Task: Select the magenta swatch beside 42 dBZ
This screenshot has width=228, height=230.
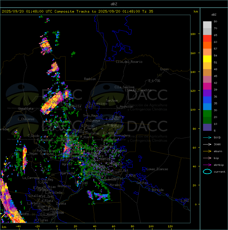Action: (x=207, y=86)
